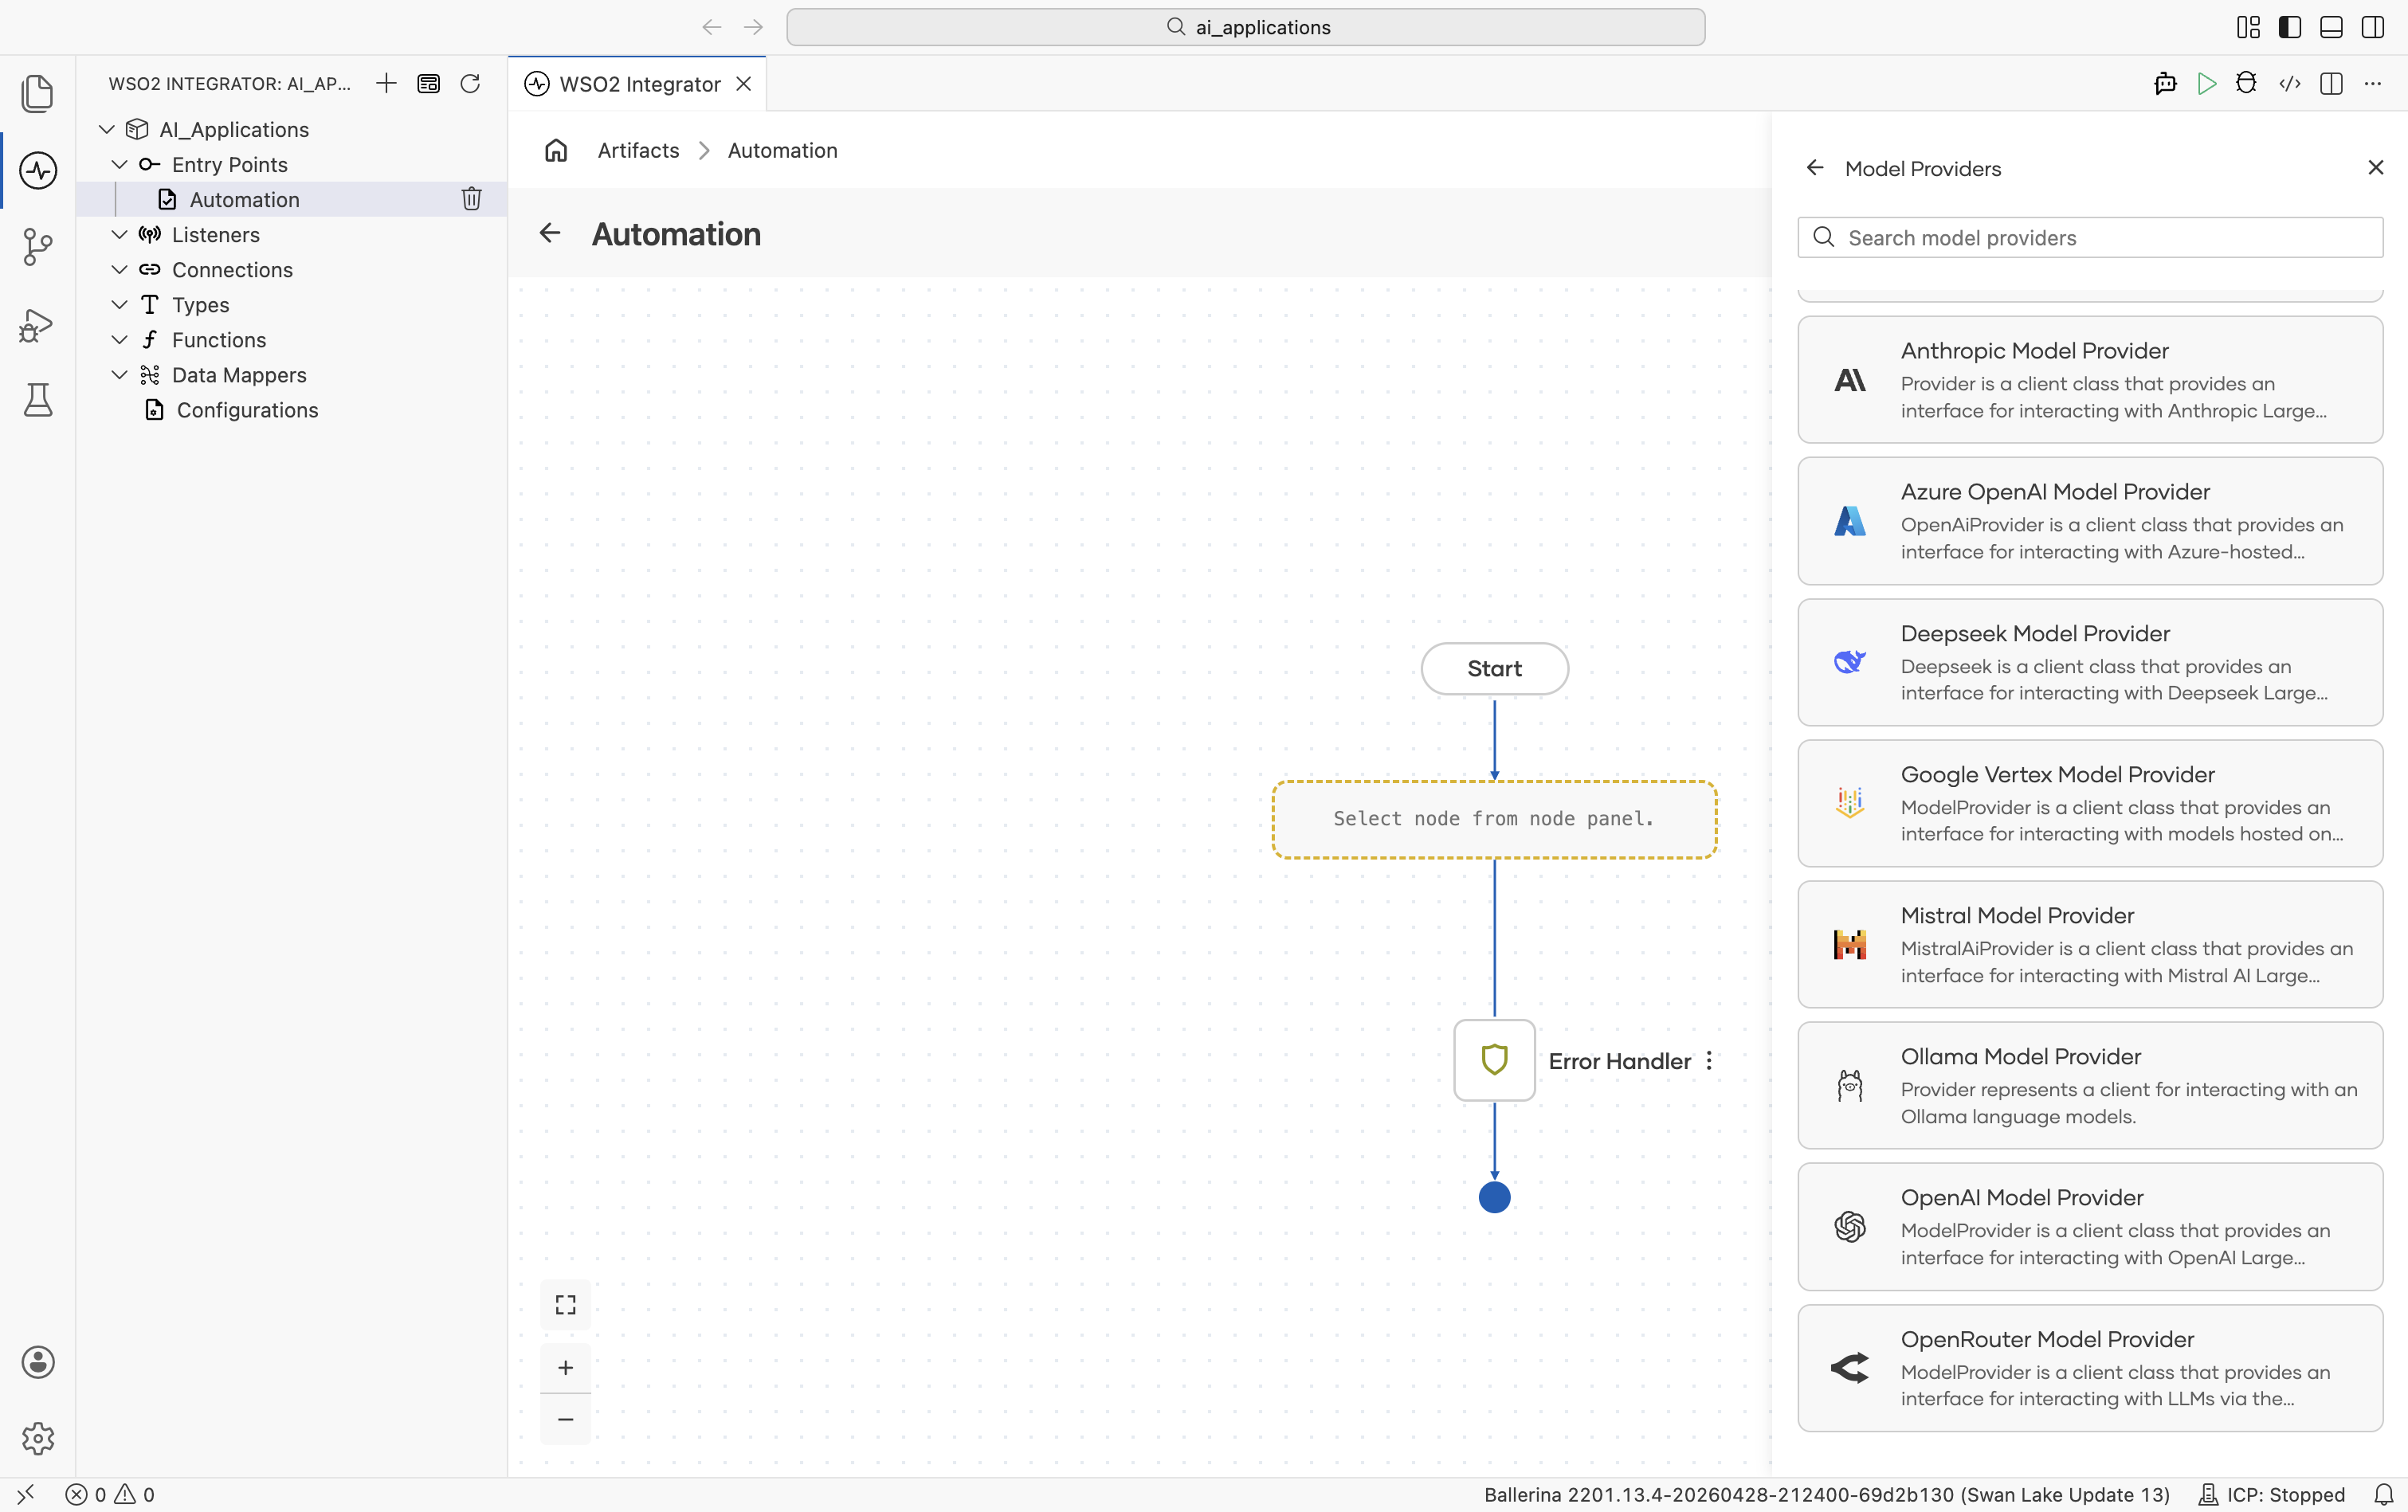The height and width of the screenshot is (1512, 2408).
Task: Expand the Data Mappers section
Action: [119, 374]
